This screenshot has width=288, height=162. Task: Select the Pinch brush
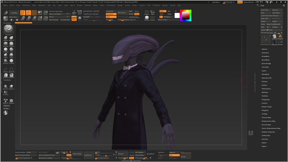tap(11, 56)
